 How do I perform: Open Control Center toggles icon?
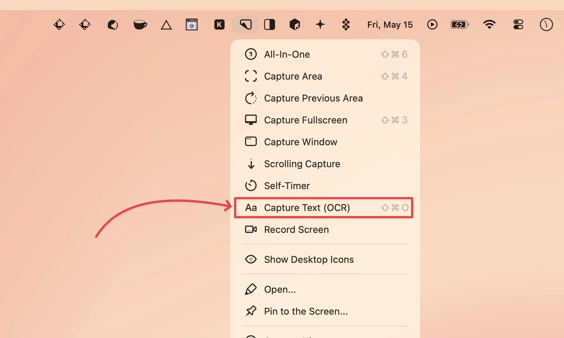tap(518, 24)
